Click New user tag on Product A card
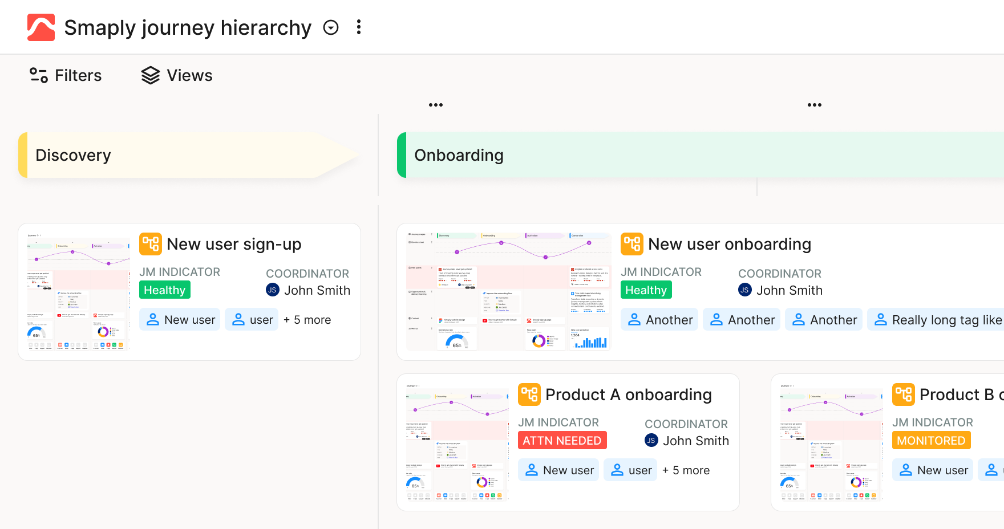Image resolution: width=1004 pixels, height=529 pixels. [x=558, y=470]
